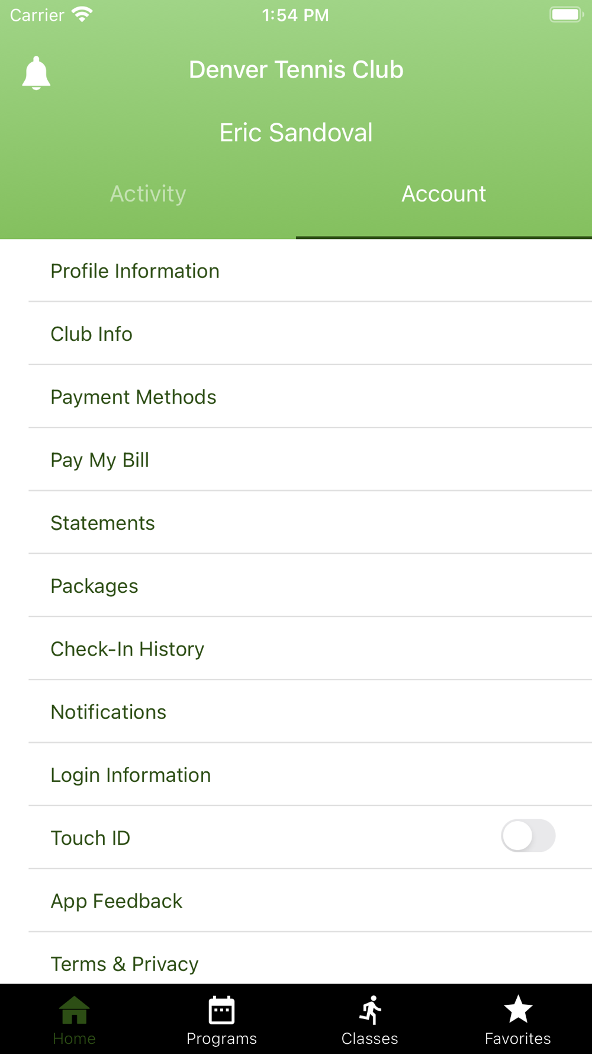592x1054 pixels.
Task: Go to the Classes running icon
Action: [371, 1010]
